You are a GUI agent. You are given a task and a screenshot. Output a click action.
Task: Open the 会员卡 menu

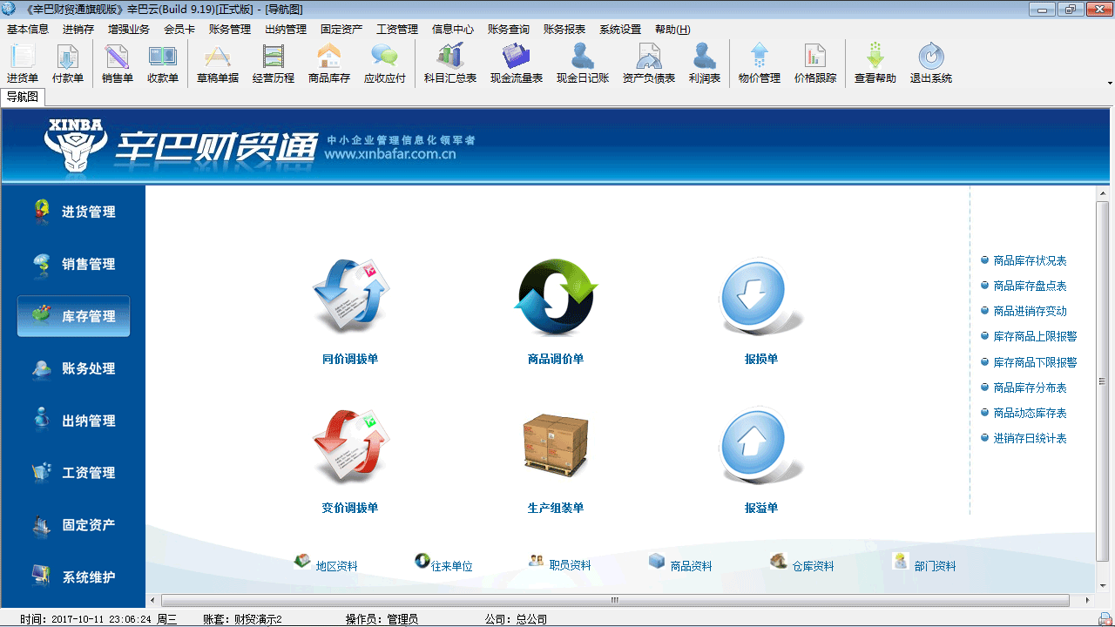click(179, 29)
